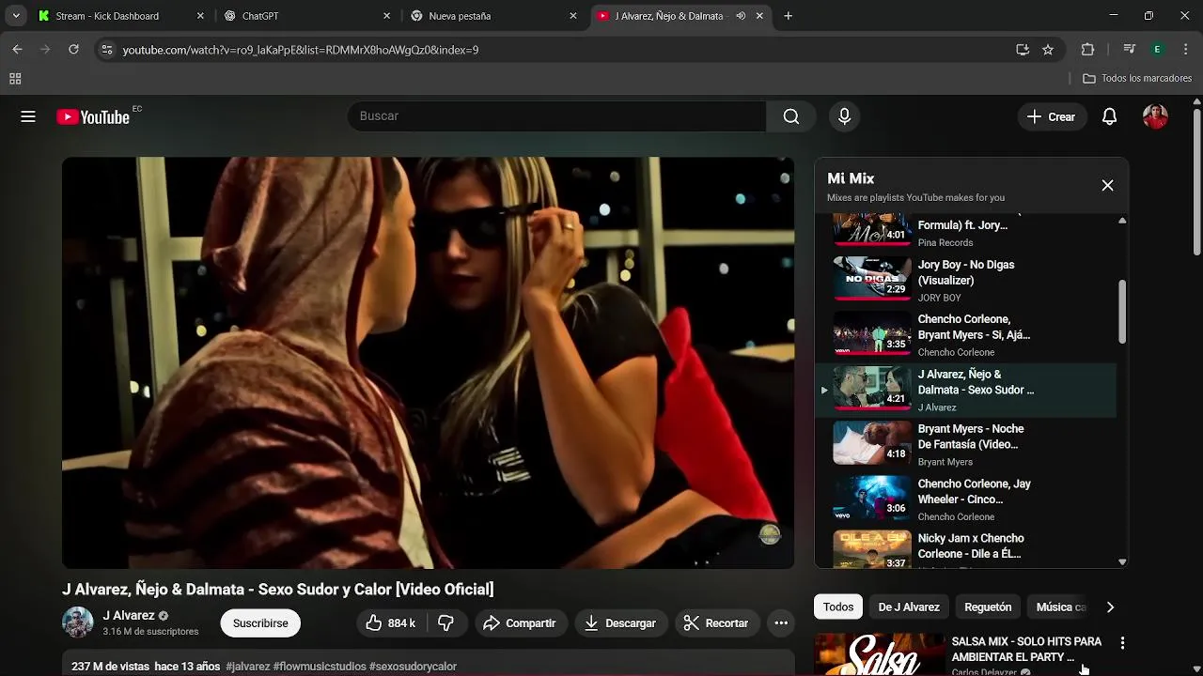Viewport: 1203px width, 676px height.
Task: Click the #sexosudorycalor hashtag
Action: [413, 667]
